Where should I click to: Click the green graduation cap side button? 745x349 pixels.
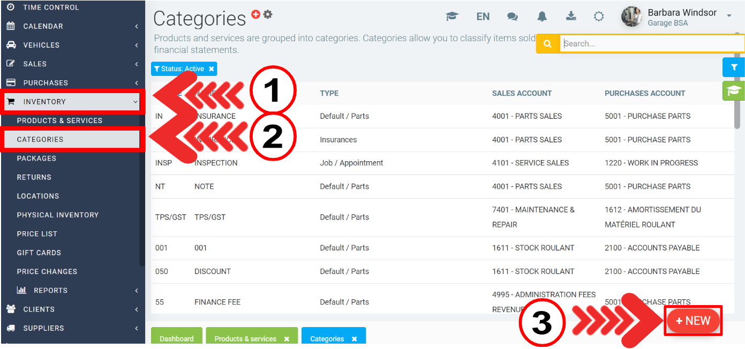click(x=733, y=91)
